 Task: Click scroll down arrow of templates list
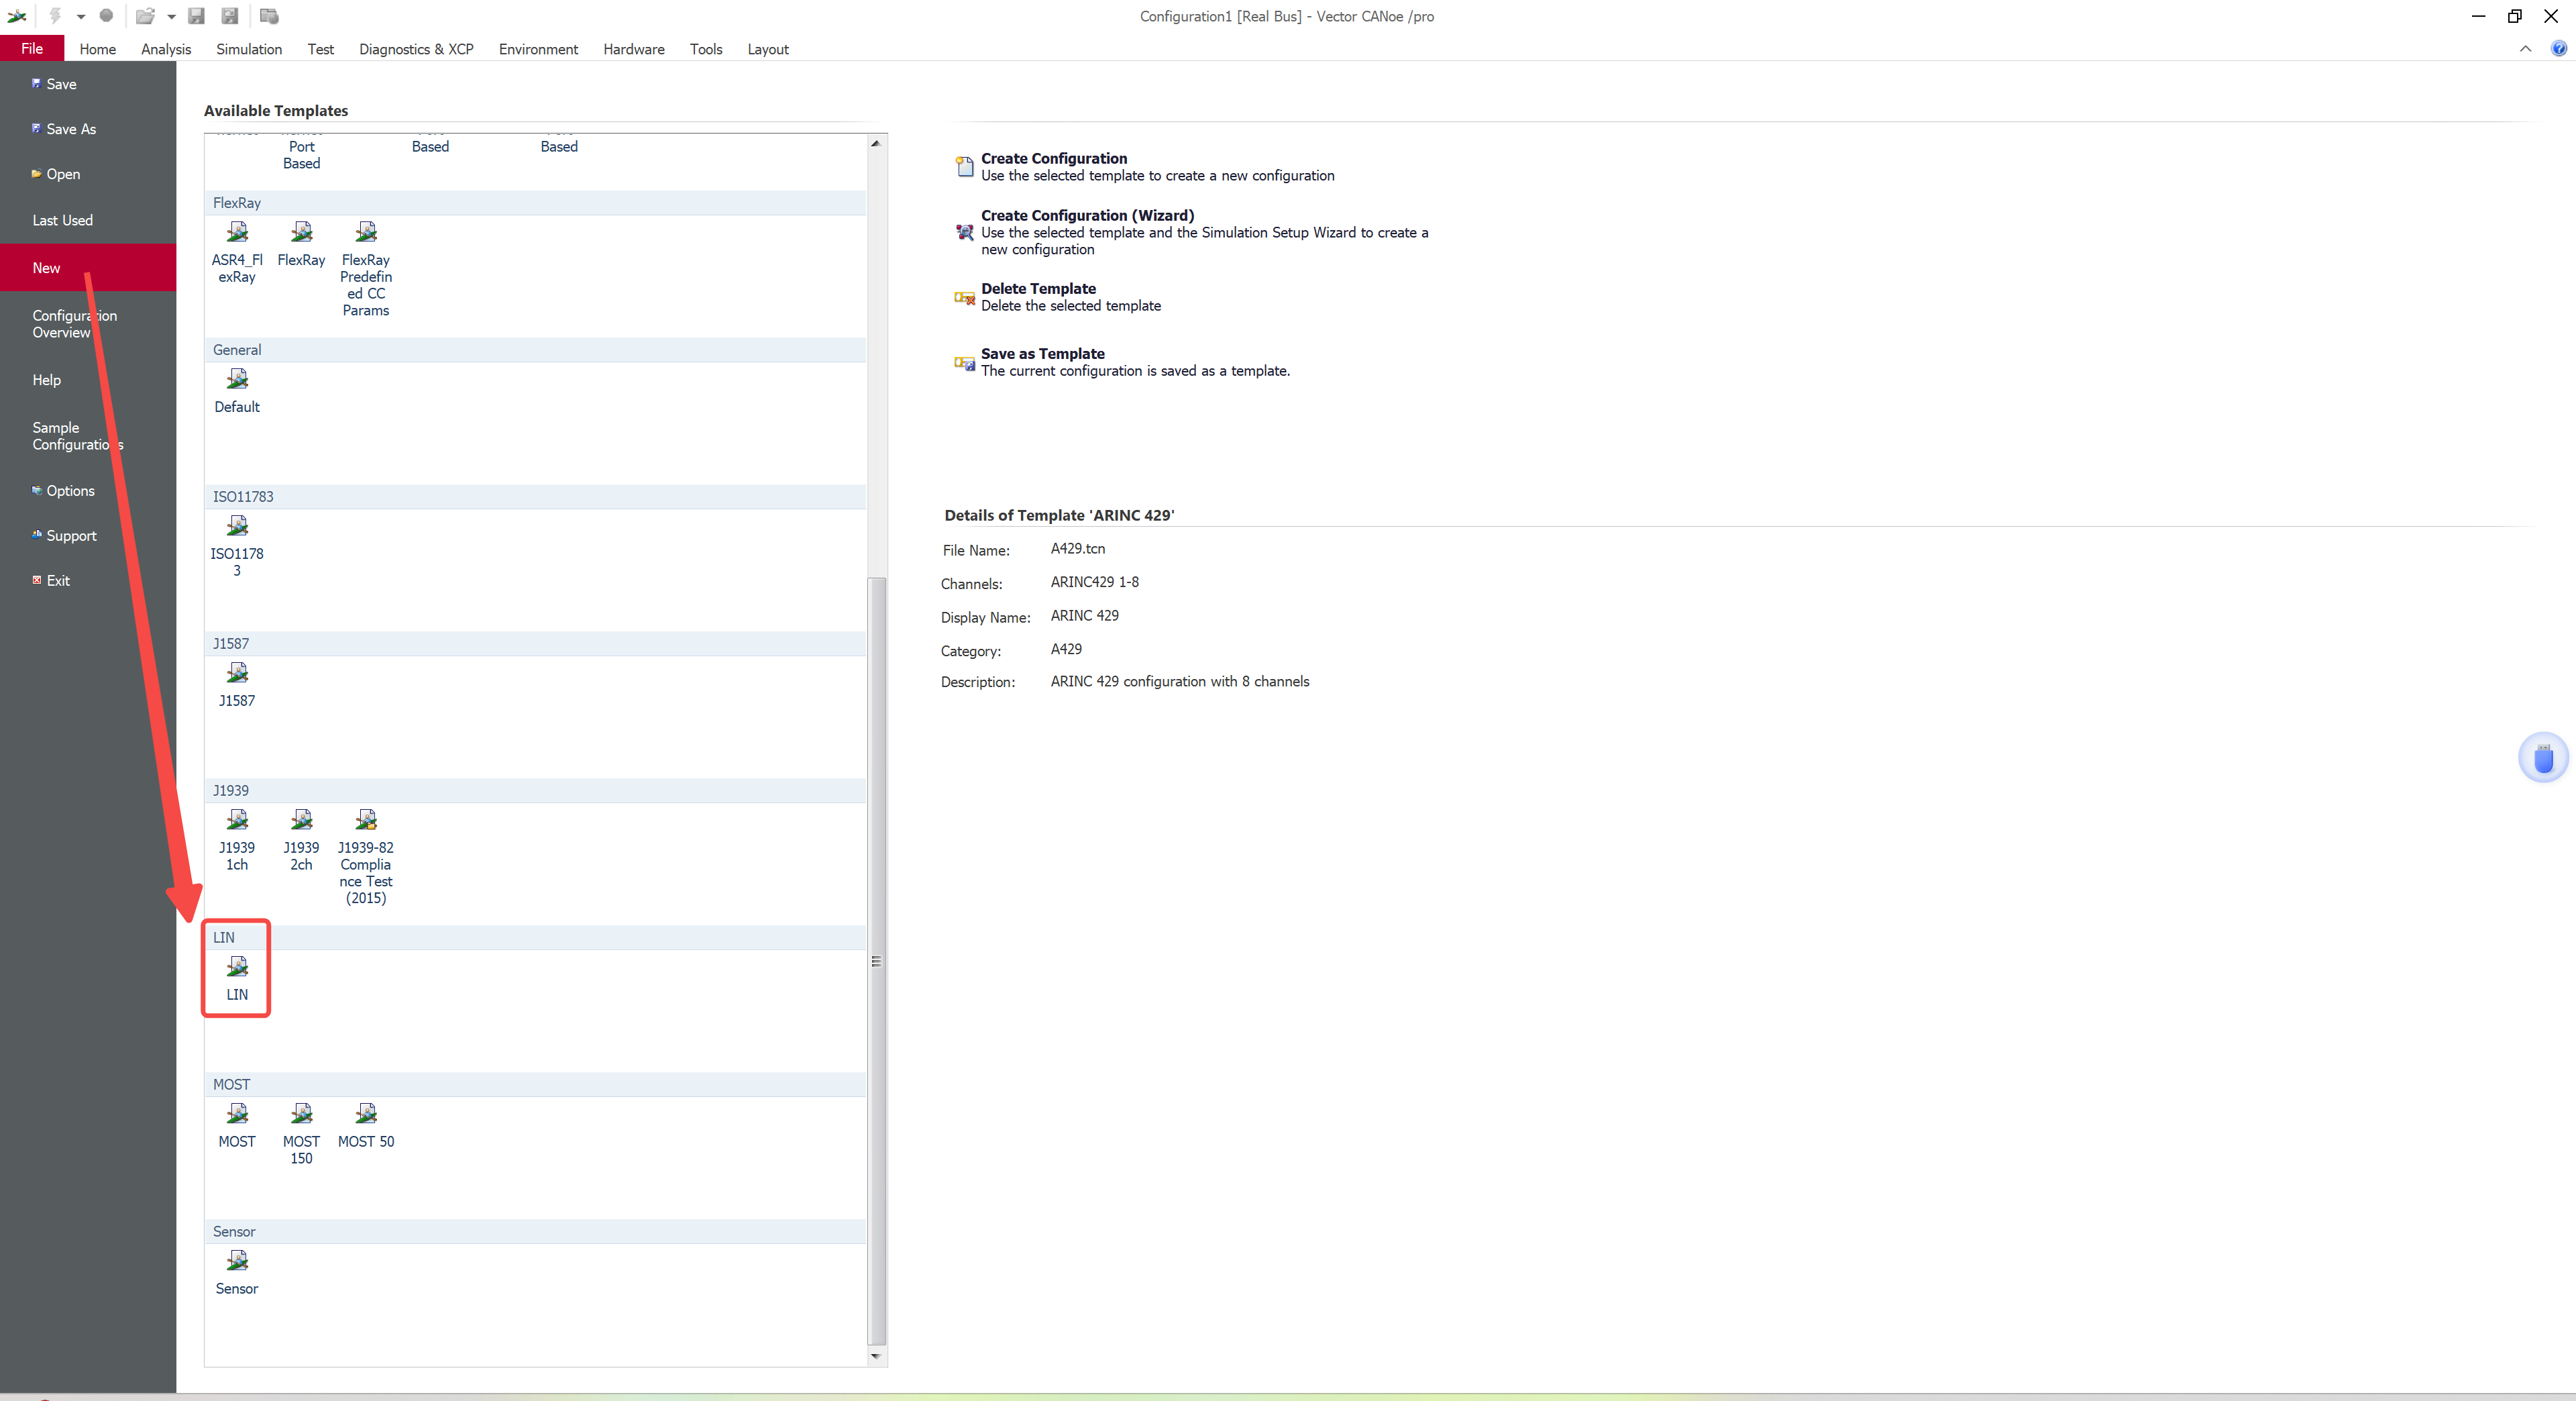pos(876,1356)
